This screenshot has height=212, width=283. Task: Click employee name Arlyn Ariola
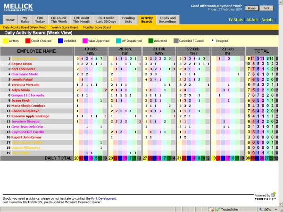click(21, 90)
